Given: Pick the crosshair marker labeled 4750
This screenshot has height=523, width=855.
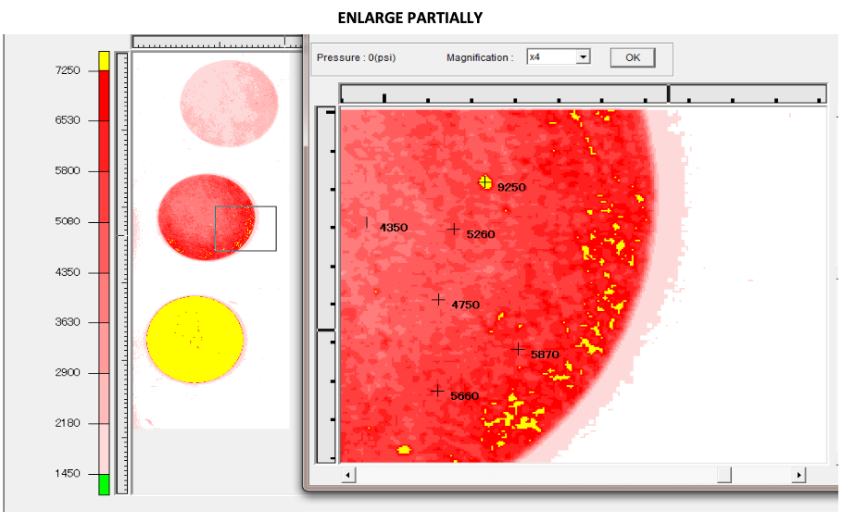Looking at the screenshot, I should point(439,299).
